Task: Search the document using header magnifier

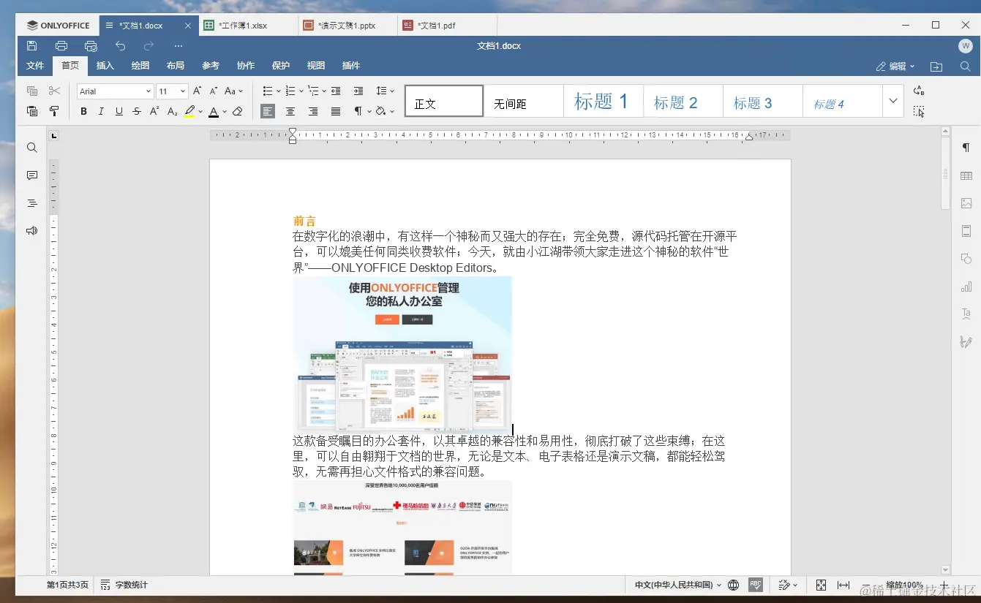Action: click(x=966, y=67)
